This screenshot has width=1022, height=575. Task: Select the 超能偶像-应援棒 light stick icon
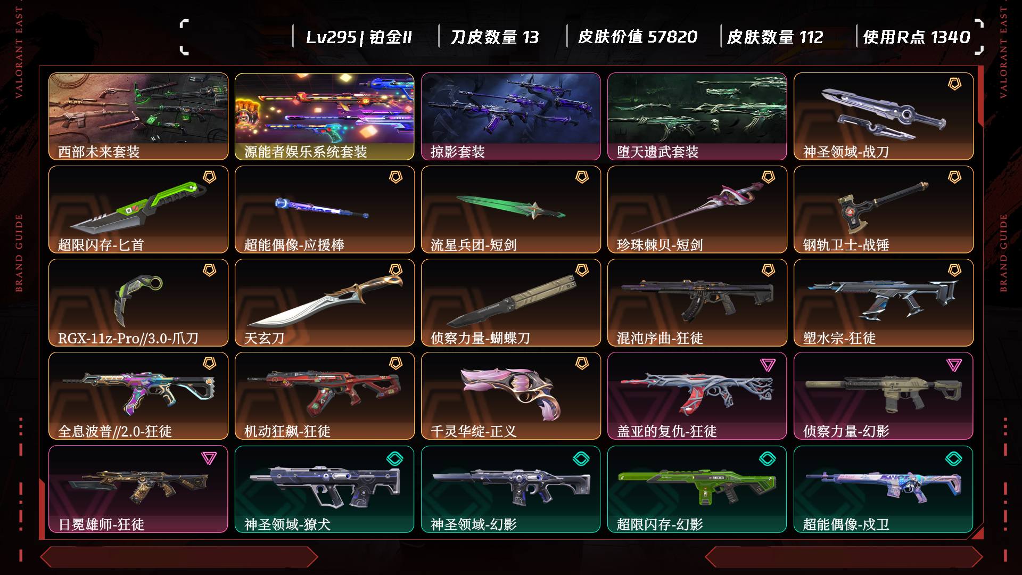pyautogui.click(x=322, y=208)
